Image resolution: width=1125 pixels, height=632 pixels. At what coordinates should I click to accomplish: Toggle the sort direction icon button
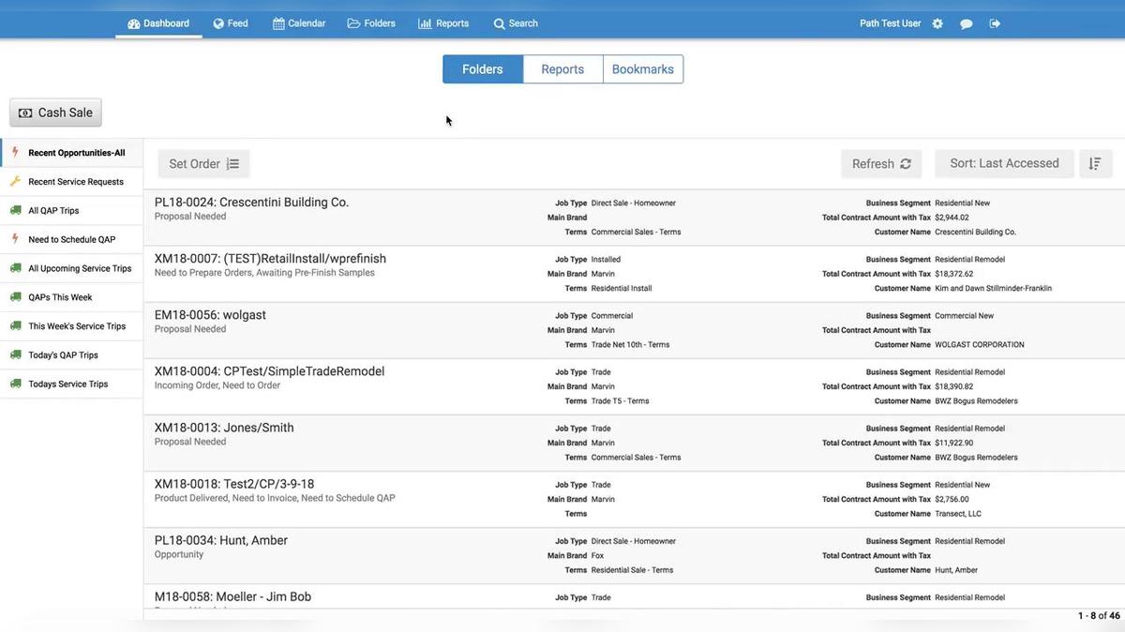coord(1095,163)
